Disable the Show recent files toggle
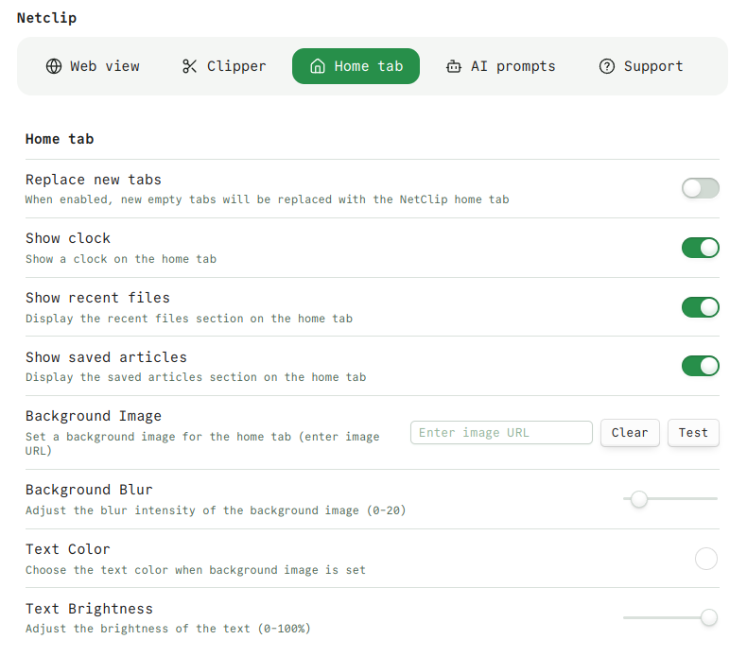The height and width of the screenshot is (657, 747). tap(700, 307)
